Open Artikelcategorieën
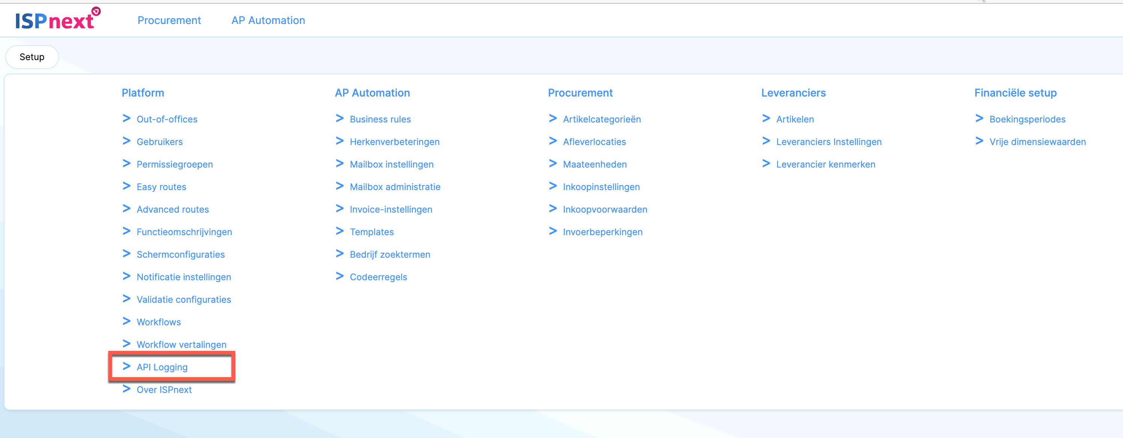 tap(602, 119)
